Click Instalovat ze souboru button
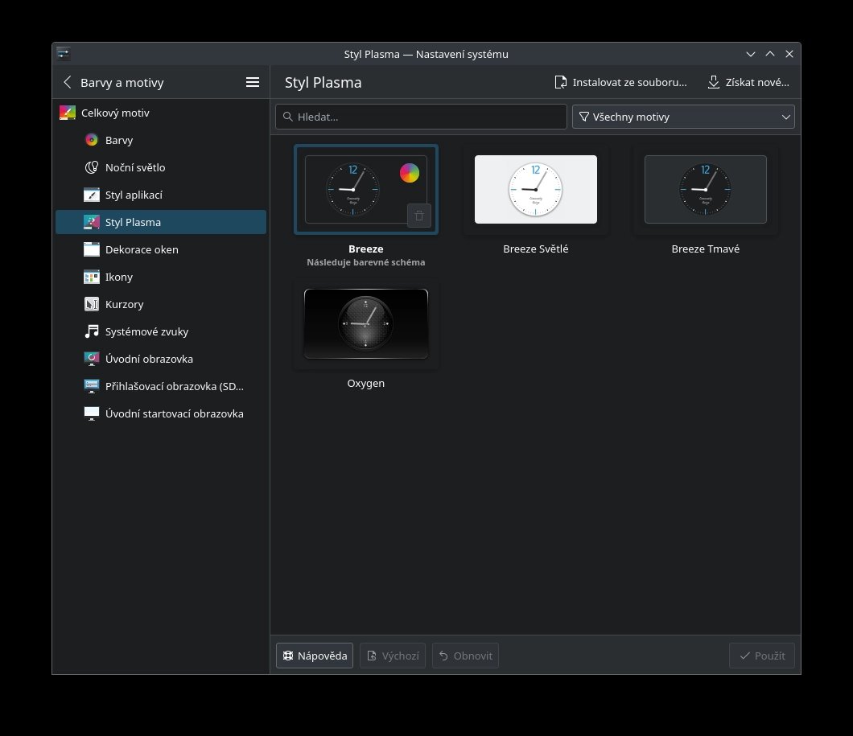Image resolution: width=853 pixels, height=736 pixels. tap(620, 82)
